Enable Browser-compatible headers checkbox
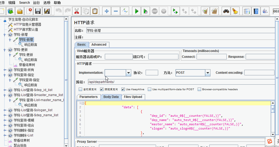279x147 pixels. [199, 89]
